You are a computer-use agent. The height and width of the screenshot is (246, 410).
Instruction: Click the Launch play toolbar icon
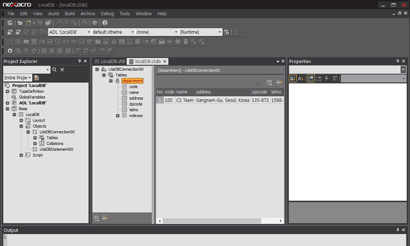(x=10, y=51)
